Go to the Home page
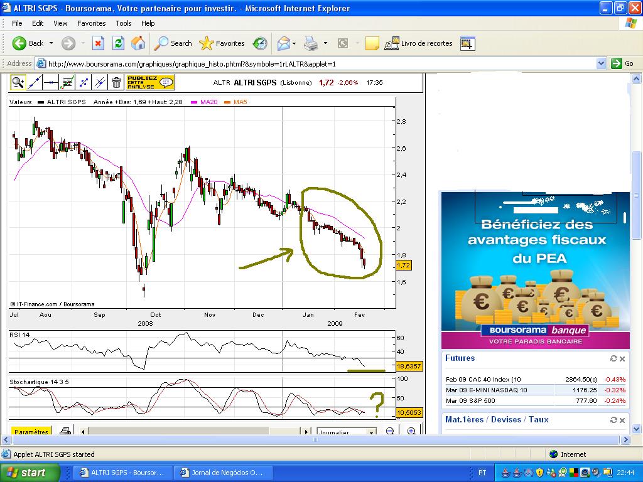643x482 pixels. [138, 43]
